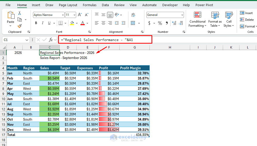Image resolution: width=257 pixels, height=146 pixels.
Task: Click Increase Decimal icon
Action: [x=174, y=23]
